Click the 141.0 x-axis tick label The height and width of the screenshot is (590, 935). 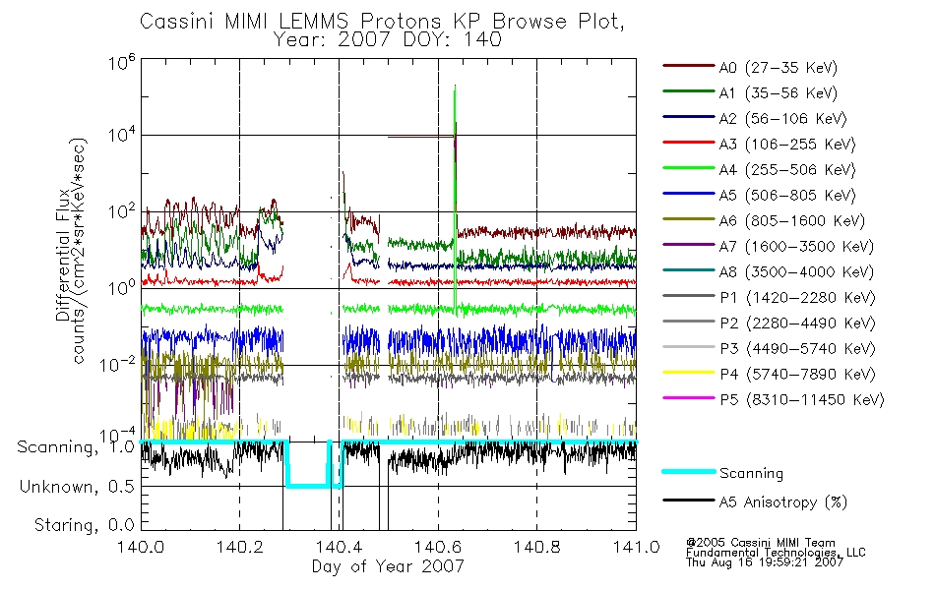pos(636,547)
